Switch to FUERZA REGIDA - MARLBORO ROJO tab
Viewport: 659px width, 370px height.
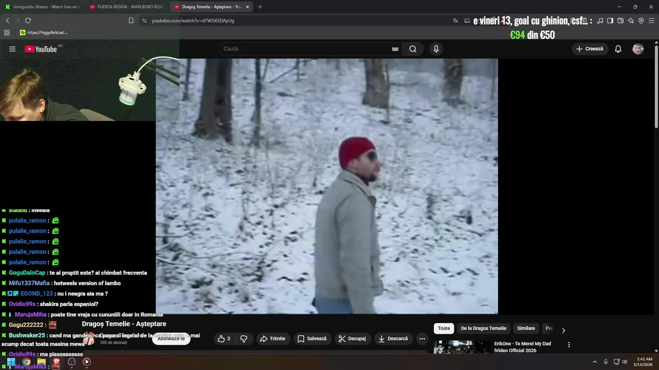(126, 7)
